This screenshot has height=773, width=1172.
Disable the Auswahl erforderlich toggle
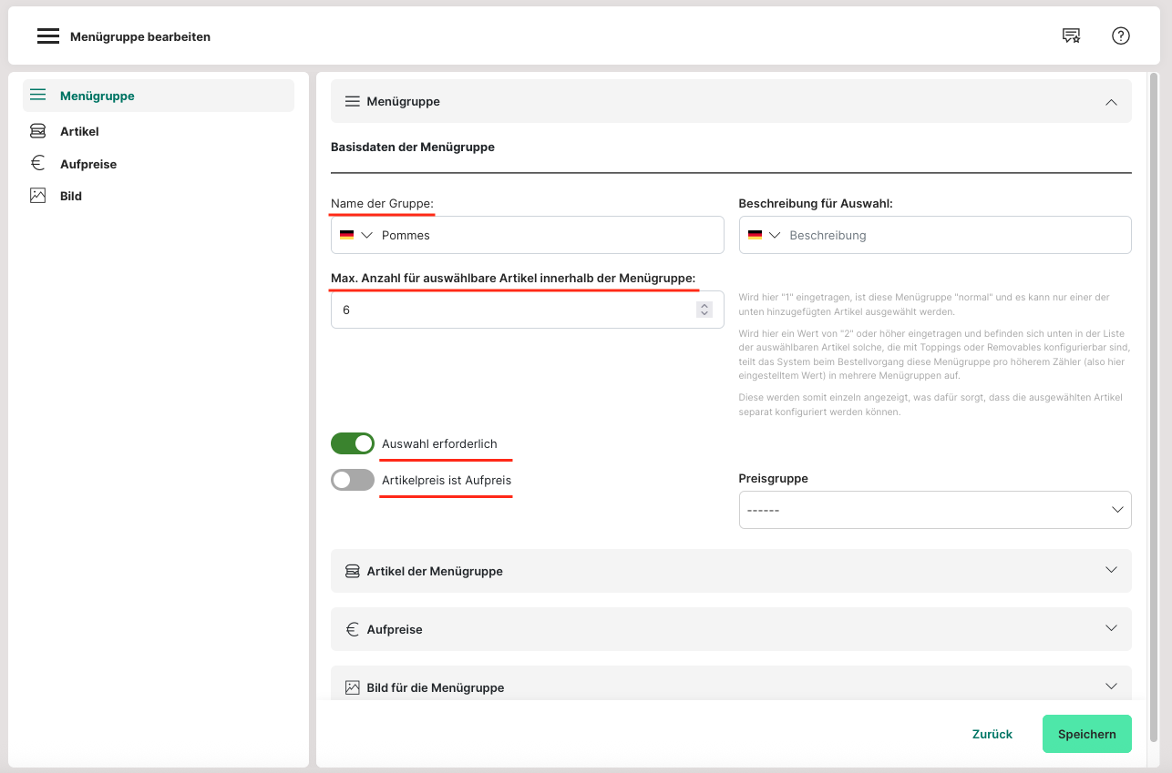click(353, 443)
